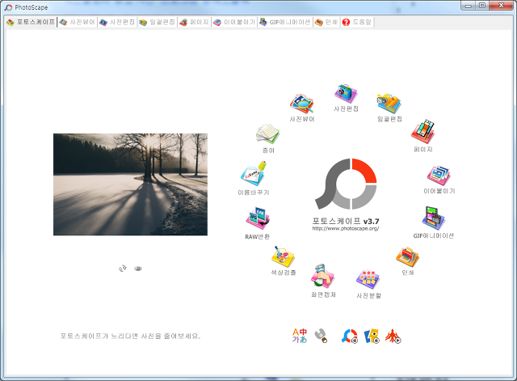Maximize the PhotoScape window

point(482,6)
